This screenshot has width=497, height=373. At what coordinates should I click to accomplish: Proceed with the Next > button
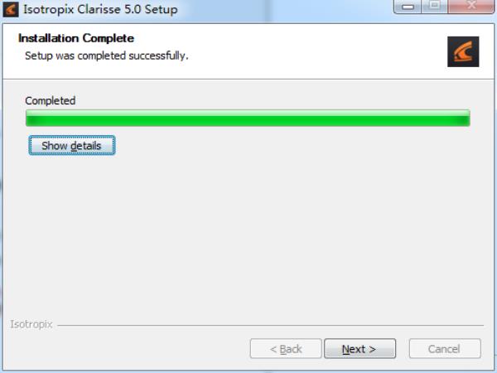(x=359, y=349)
